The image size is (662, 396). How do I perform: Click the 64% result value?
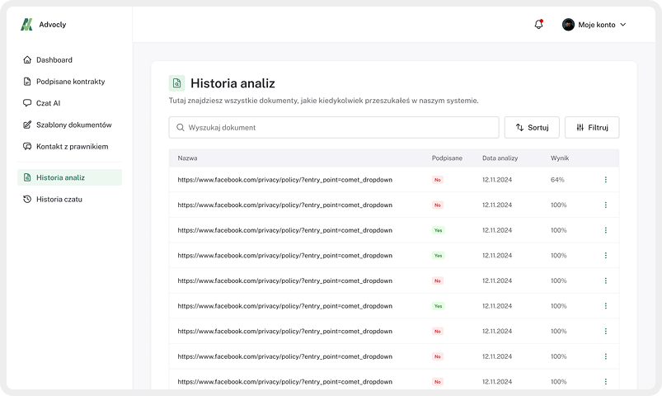click(x=557, y=180)
